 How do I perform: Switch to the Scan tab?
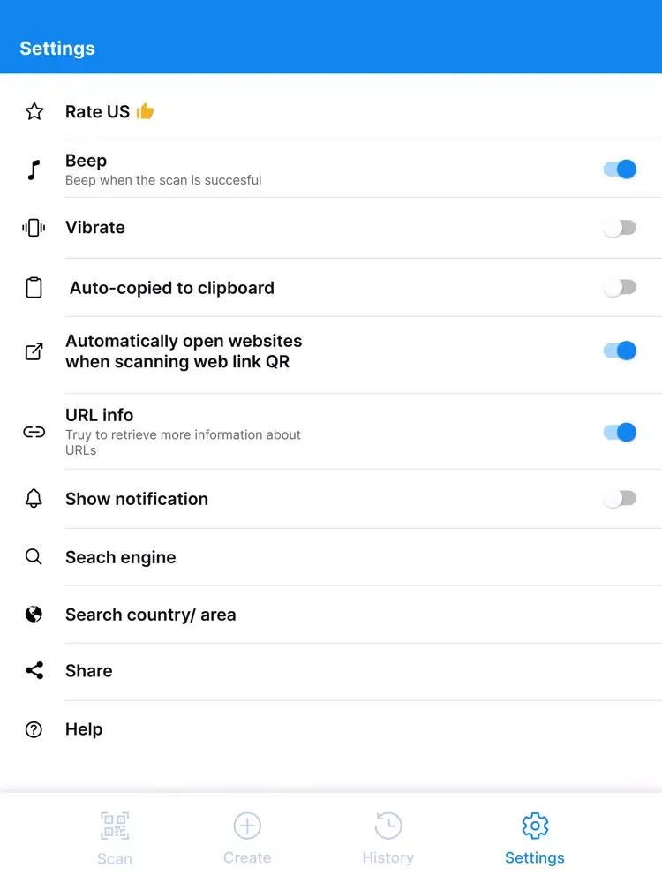[x=114, y=838]
